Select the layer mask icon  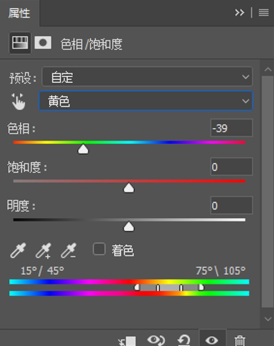43,43
